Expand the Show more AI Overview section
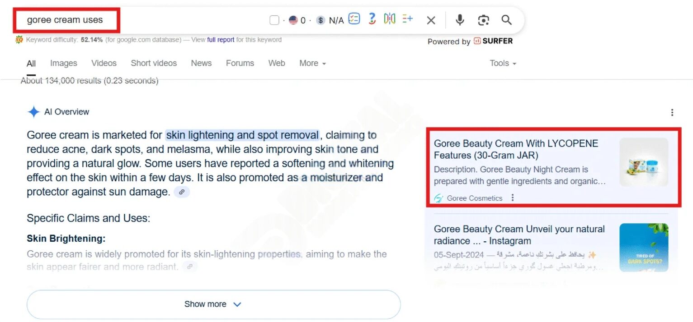693x322 pixels. pos(213,304)
